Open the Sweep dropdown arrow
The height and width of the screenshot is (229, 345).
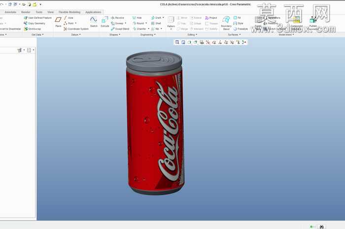click(x=126, y=23)
